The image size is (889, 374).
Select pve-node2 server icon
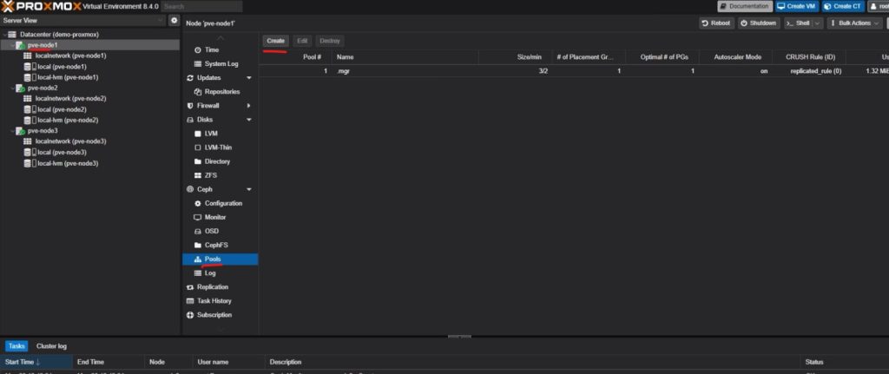point(21,88)
